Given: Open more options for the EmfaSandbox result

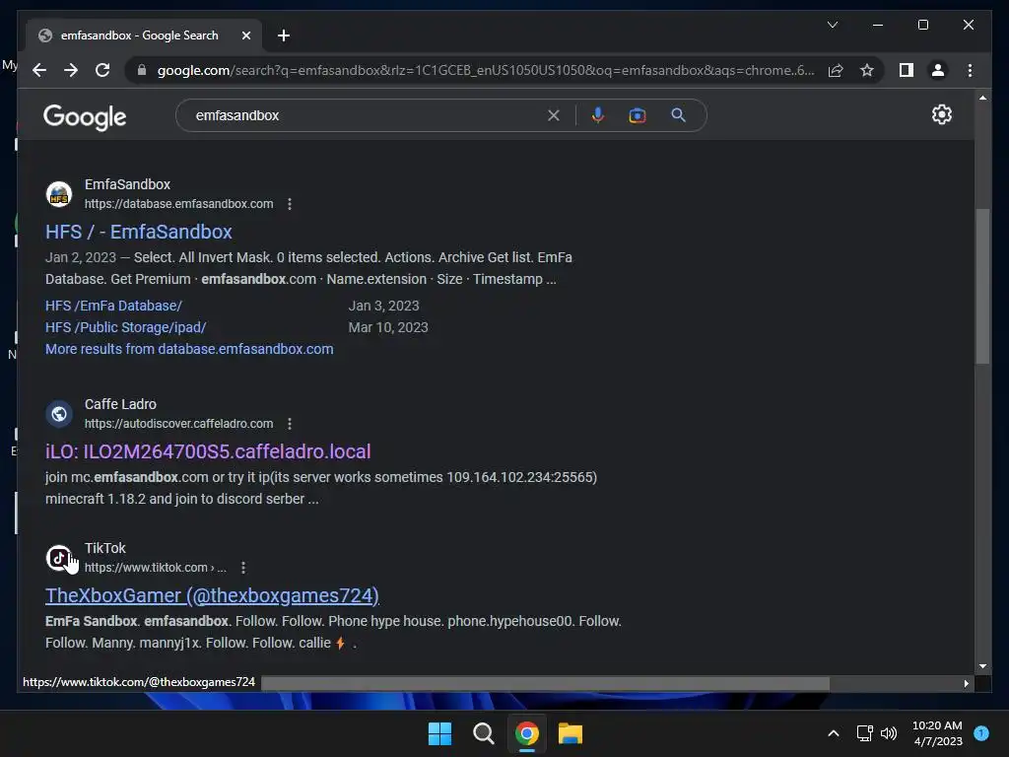Looking at the screenshot, I should click(290, 204).
